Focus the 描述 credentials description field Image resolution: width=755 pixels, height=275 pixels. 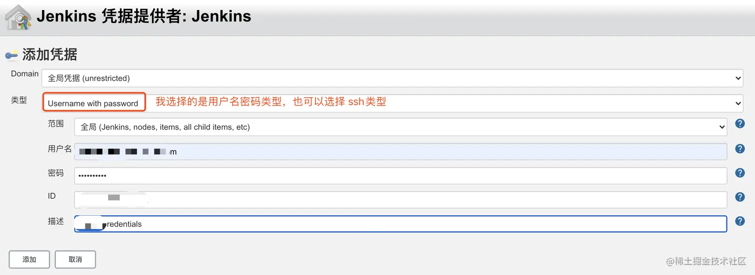click(400, 224)
